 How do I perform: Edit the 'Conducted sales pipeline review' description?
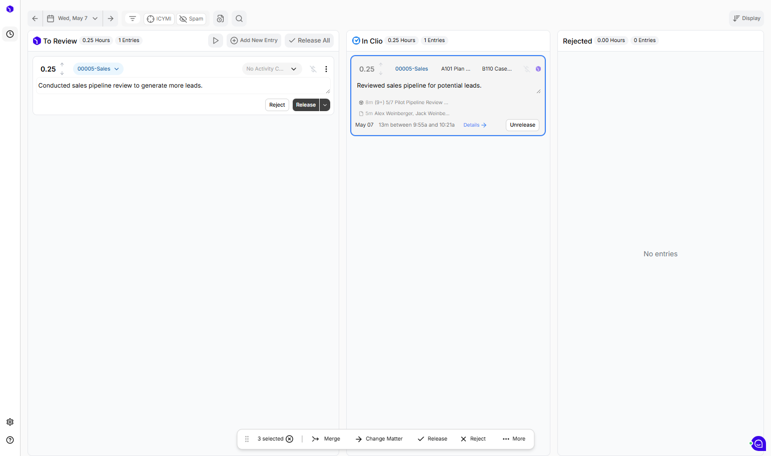click(x=183, y=86)
